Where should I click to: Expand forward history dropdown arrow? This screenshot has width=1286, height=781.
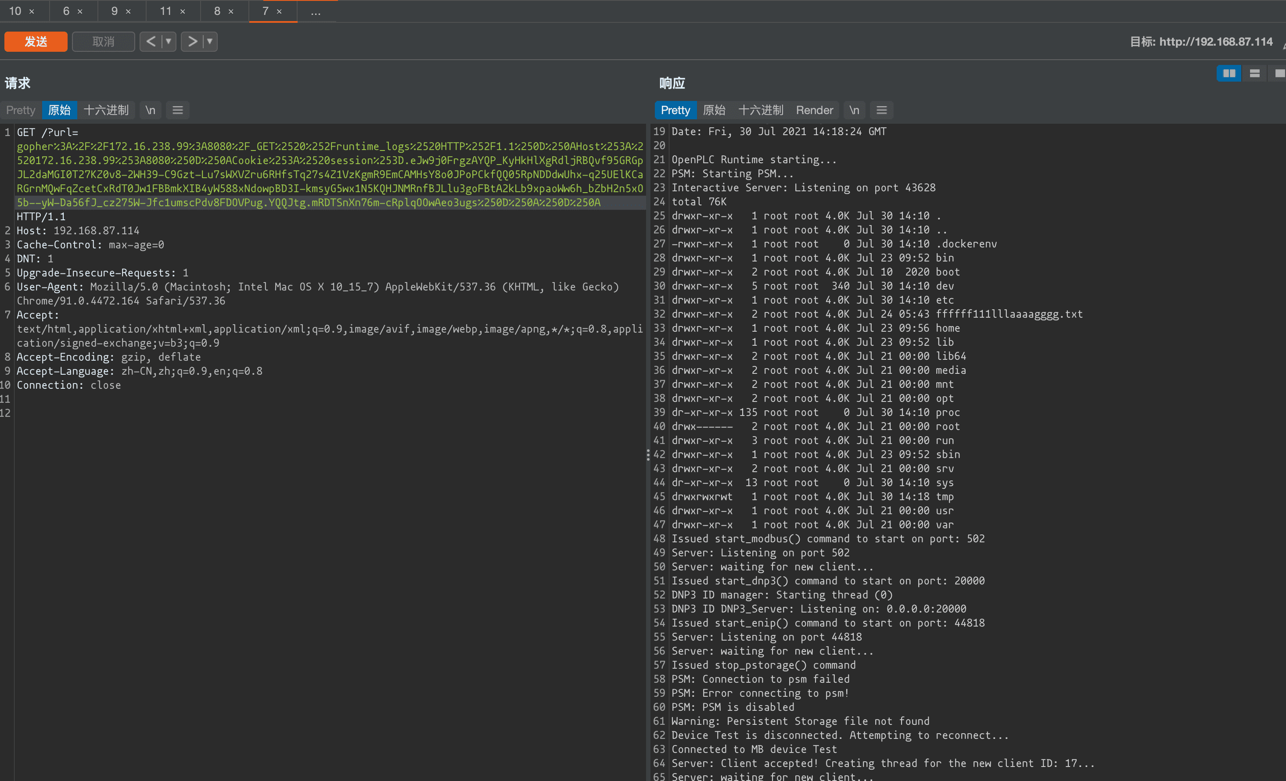point(210,41)
